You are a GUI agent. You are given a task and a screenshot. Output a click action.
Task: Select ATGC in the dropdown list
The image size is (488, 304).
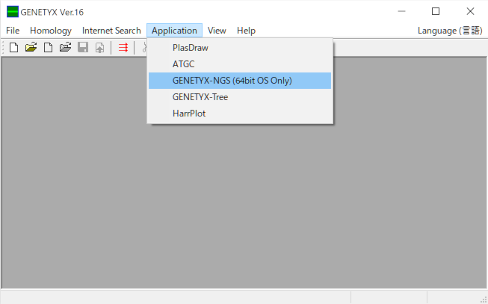[x=183, y=64]
